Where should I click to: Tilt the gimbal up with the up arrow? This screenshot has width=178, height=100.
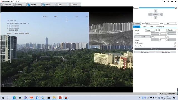[x=155, y=11]
